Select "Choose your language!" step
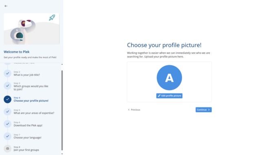Screen dimensions: 265x155 click(28, 137)
